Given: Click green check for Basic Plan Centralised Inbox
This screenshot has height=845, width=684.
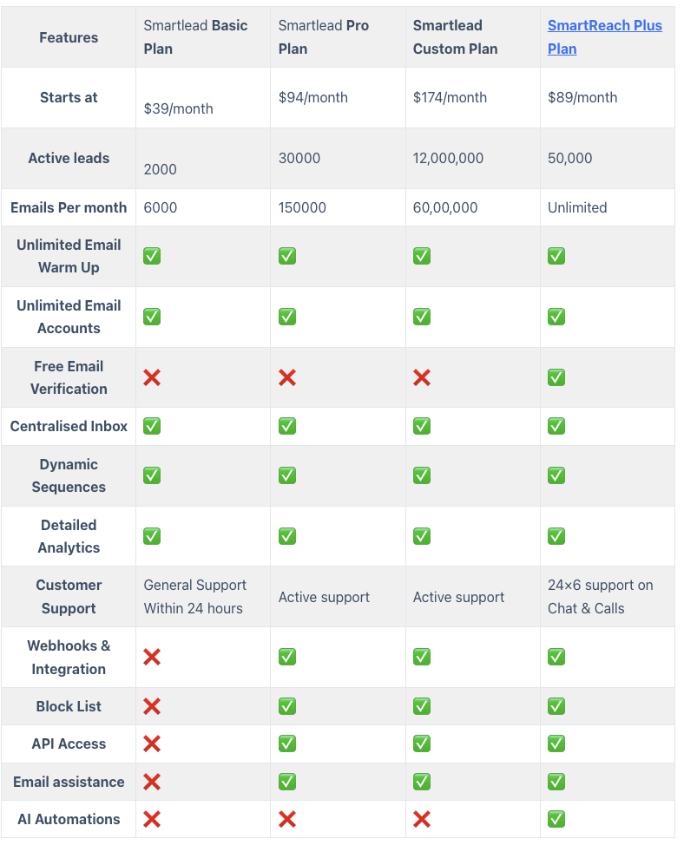Looking at the screenshot, I should (x=152, y=426).
